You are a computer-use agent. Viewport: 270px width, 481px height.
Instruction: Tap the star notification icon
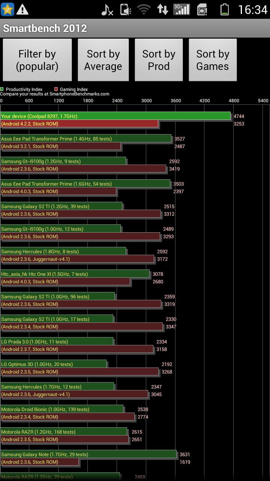pos(7,9)
